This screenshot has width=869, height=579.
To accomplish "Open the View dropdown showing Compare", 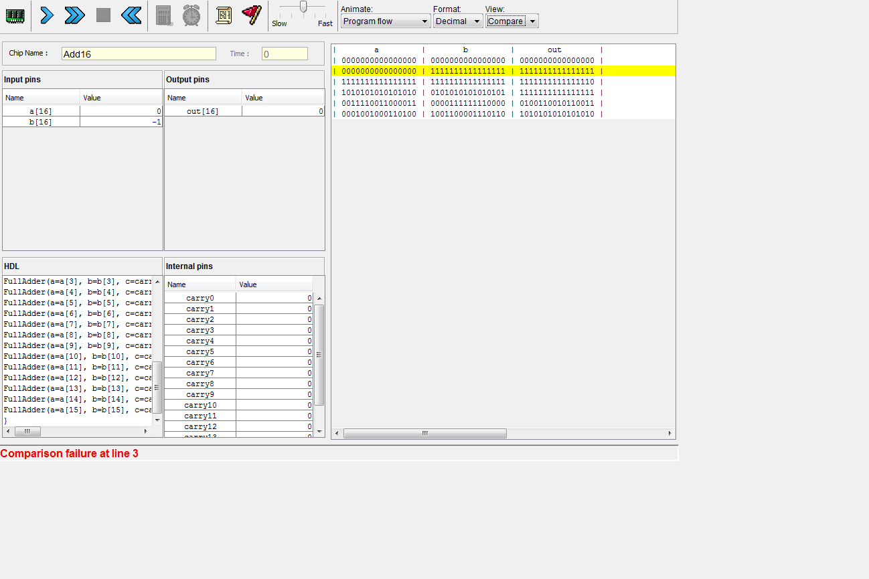I will pos(511,21).
